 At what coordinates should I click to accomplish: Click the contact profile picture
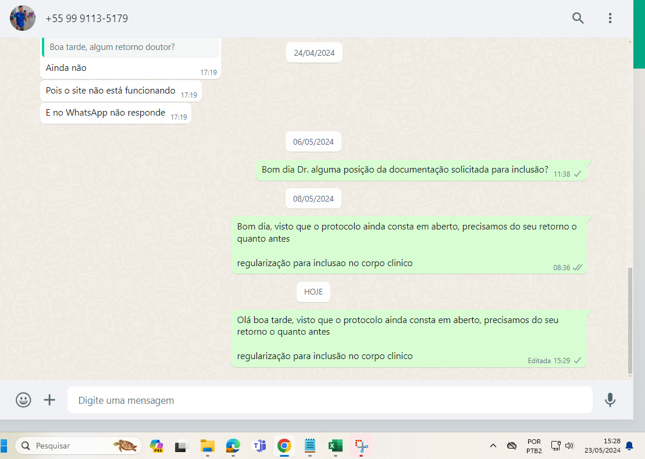22,18
